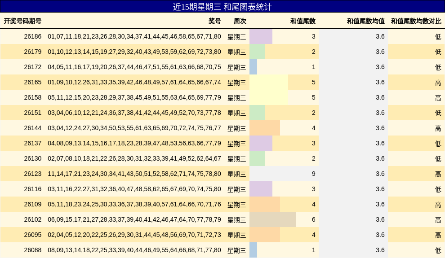The width and height of the screenshot is (445, 258).
Task: Click the tail value 9 in row 26123
Action: click(314, 174)
